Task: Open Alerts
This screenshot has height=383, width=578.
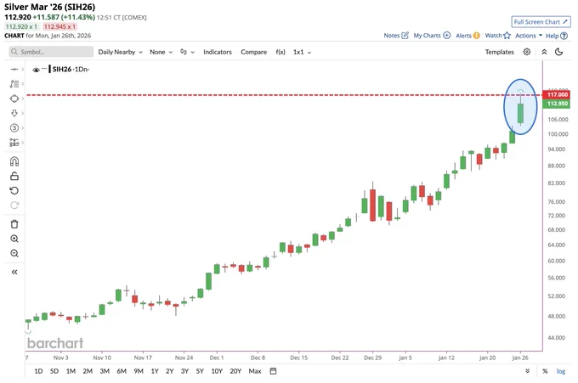Action: coord(467,36)
